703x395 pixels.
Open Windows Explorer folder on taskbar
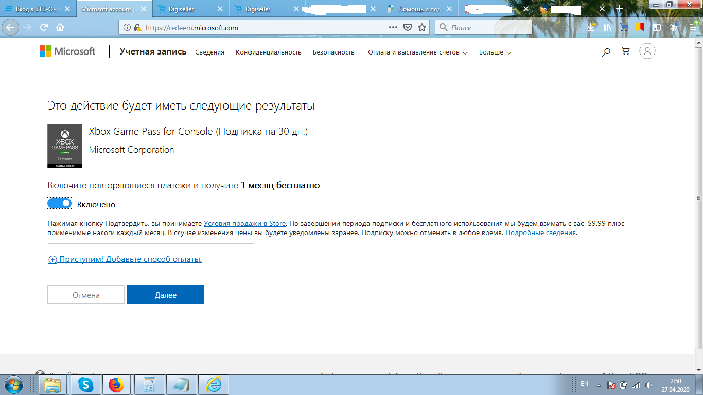[53, 385]
